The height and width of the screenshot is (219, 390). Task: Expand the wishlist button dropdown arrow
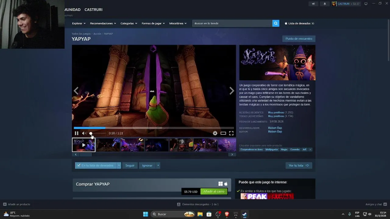tap(119, 165)
